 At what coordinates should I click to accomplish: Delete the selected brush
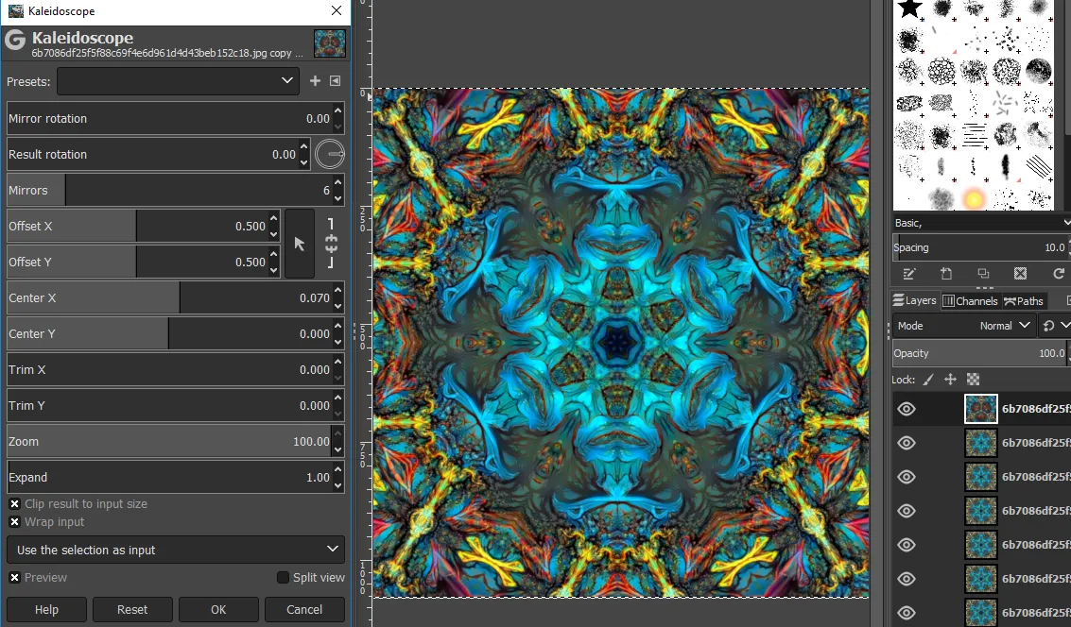tap(1021, 274)
